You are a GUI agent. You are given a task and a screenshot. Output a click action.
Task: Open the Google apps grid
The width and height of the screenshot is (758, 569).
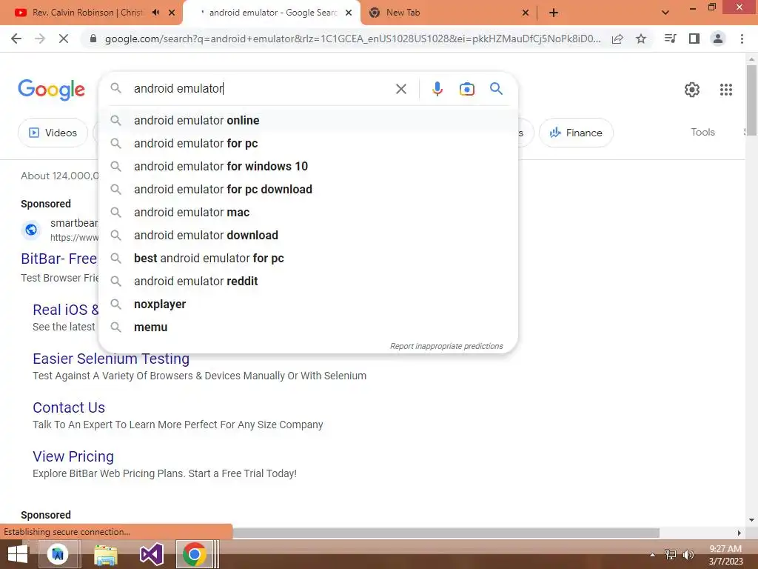coord(725,90)
